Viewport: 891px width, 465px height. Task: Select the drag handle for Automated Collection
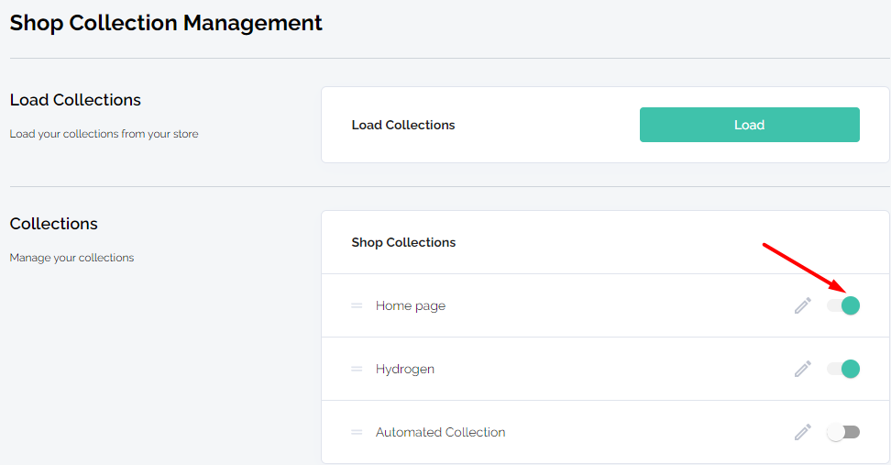(357, 432)
